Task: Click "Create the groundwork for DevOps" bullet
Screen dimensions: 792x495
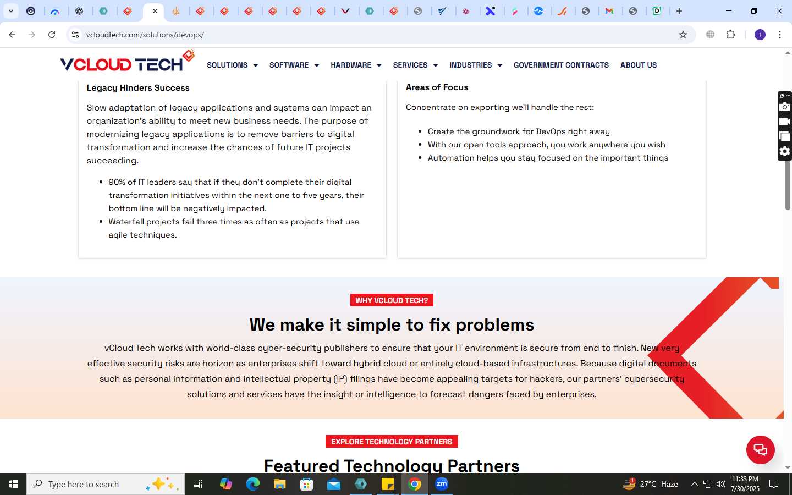Action: [x=519, y=131]
